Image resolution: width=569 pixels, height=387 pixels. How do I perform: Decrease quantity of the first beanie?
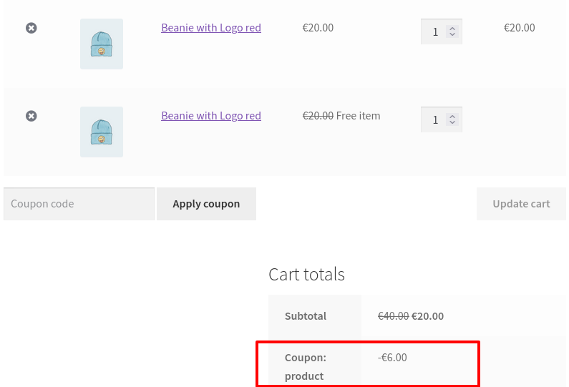452,34
